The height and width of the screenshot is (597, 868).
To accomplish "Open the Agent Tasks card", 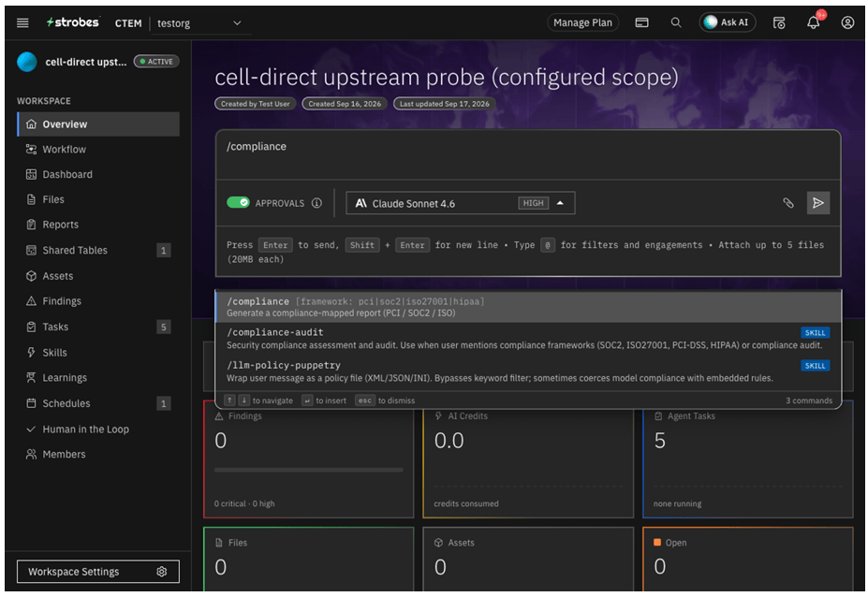I will (x=747, y=460).
